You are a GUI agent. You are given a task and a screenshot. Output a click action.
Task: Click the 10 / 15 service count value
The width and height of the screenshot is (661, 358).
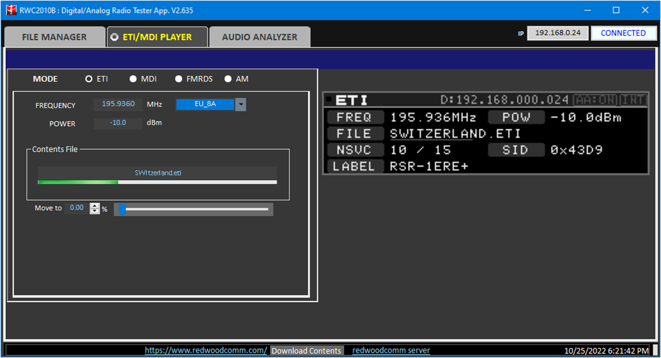point(420,150)
